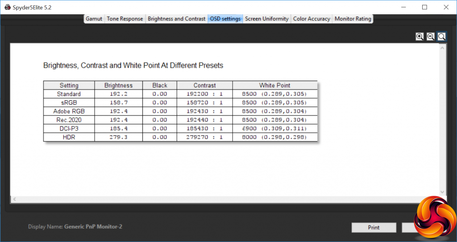Switch to the Gamut tab
The image size is (457, 242).
(x=94, y=19)
